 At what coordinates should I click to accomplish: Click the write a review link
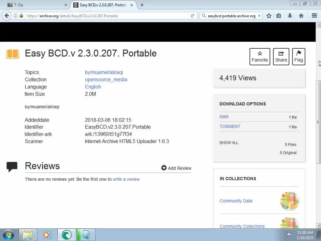coord(127,179)
